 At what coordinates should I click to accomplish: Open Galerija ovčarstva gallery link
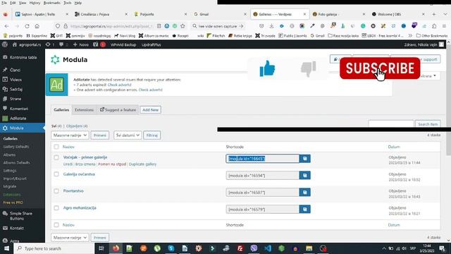click(79, 174)
